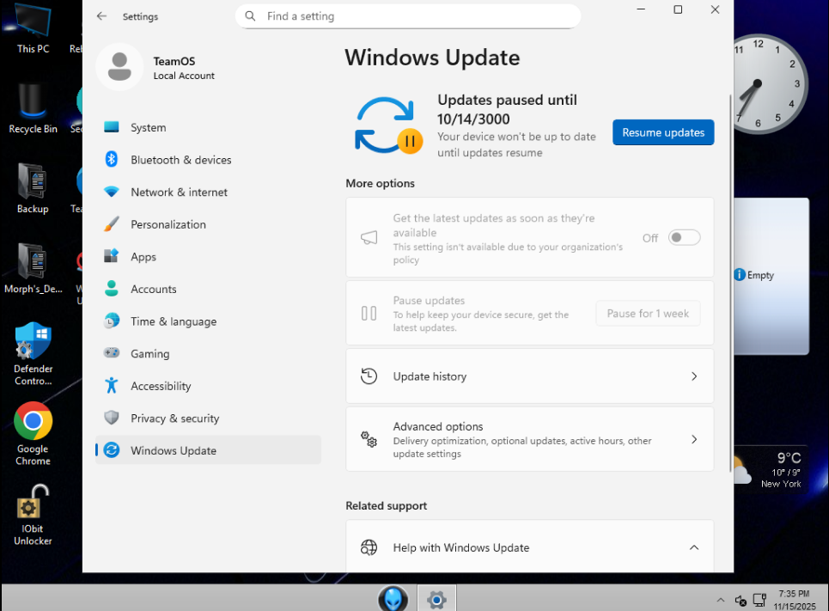
Task: Go back with the back arrow
Action: [101, 15]
